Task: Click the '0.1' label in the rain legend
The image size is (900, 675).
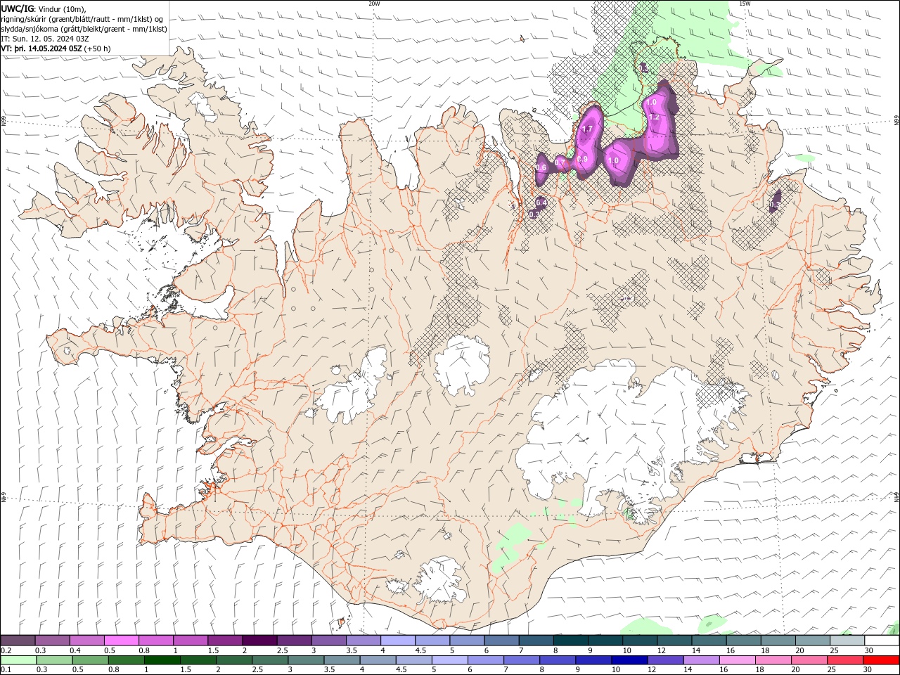Action: [6, 669]
